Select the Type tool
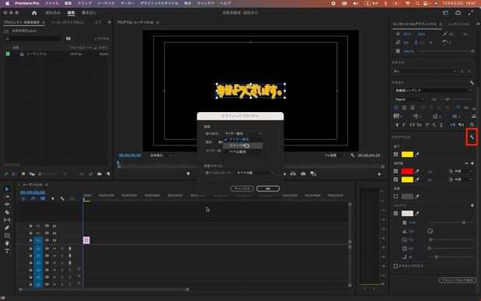The image size is (481, 301). pyautogui.click(x=7, y=251)
